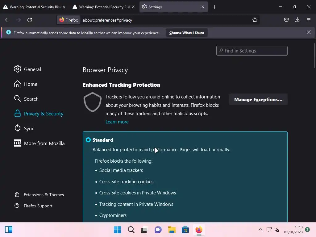316x237 pixels.
Task: Open the Chat app on taskbar
Action: [x=158, y=230]
